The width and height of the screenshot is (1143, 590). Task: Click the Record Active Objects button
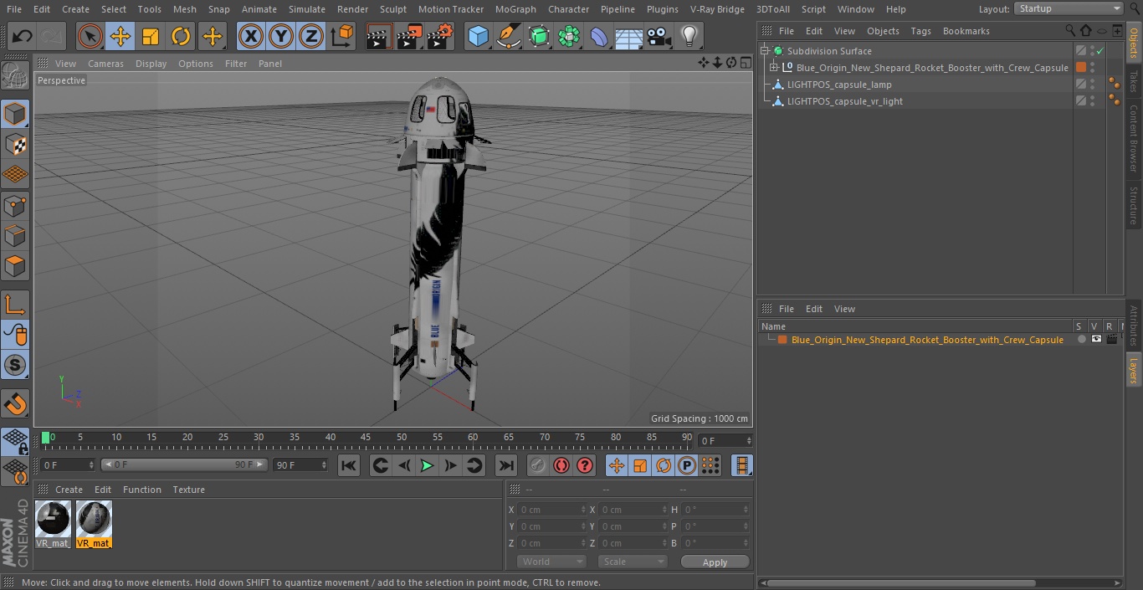click(x=538, y=465)
